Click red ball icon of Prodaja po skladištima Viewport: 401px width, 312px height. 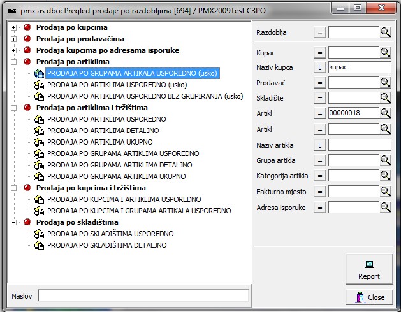[27, 222]
